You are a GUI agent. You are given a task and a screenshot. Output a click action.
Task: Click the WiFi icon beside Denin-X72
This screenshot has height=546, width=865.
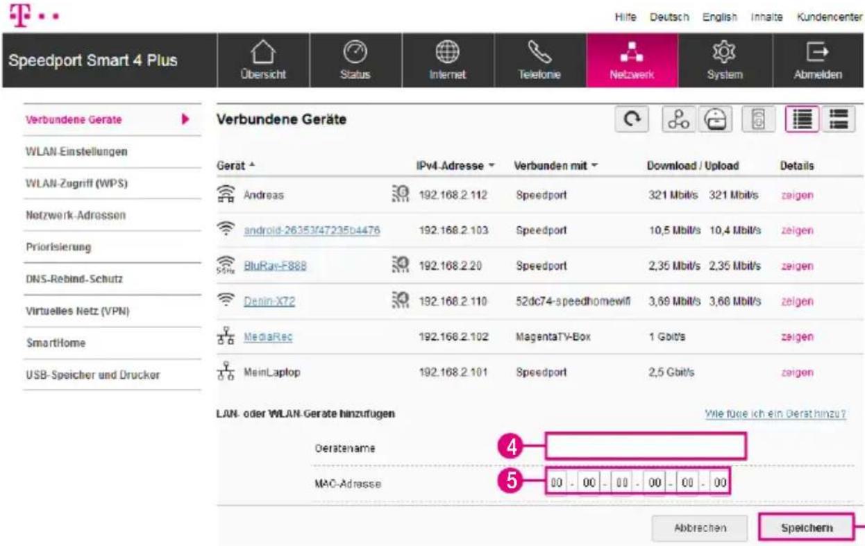228,301
